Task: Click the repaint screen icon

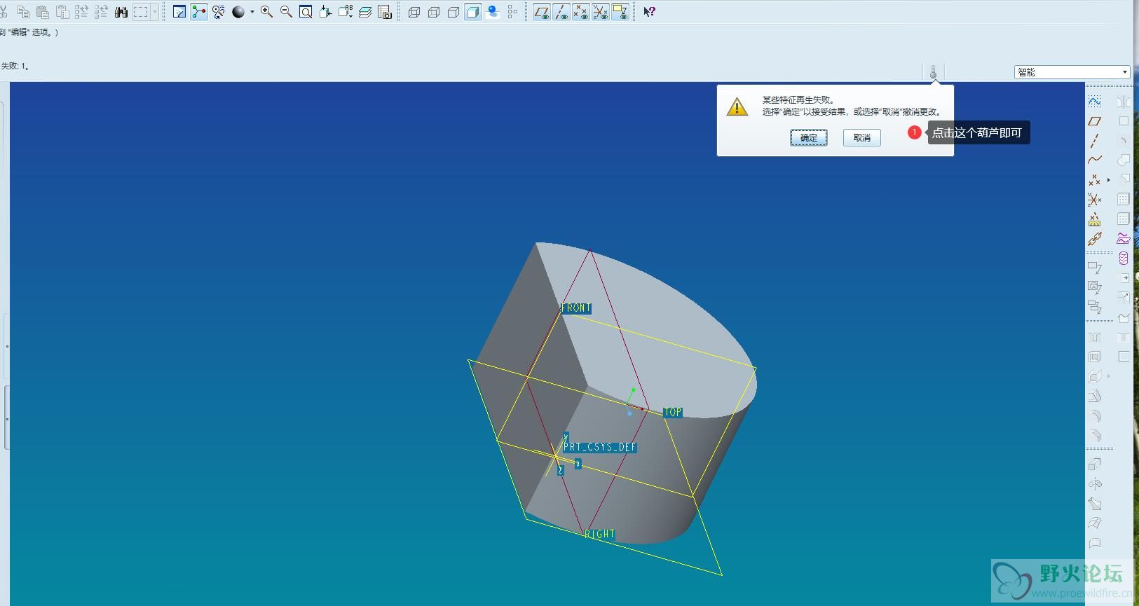Action: tap(179, 12)
